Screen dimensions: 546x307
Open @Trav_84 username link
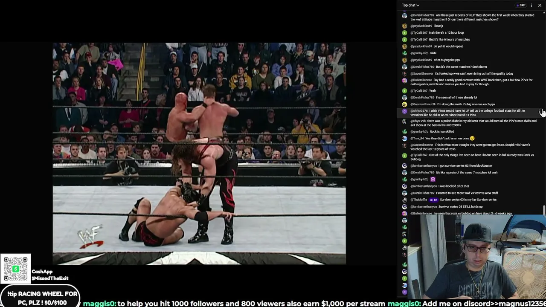417,139
